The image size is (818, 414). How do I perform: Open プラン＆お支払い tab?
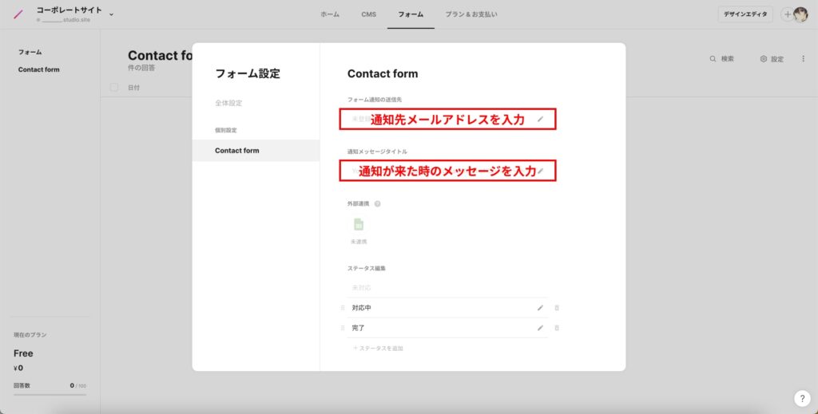point(471,14)
